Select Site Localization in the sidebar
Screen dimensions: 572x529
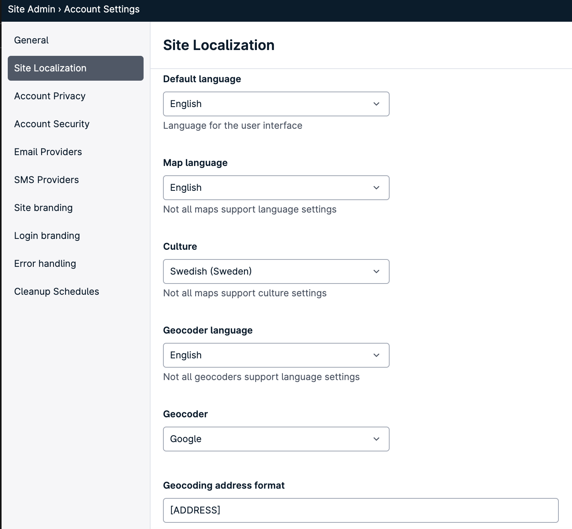76,68
